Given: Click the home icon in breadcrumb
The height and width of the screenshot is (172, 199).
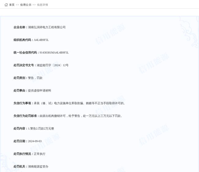Looking at the screenshot, I should coord(6,5).
